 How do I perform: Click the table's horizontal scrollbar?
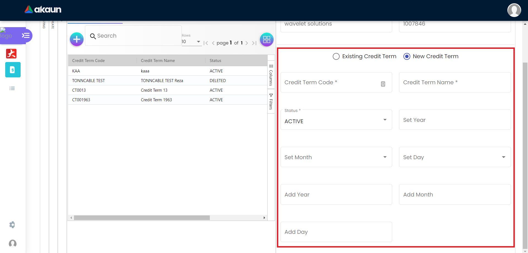[142, 218]
